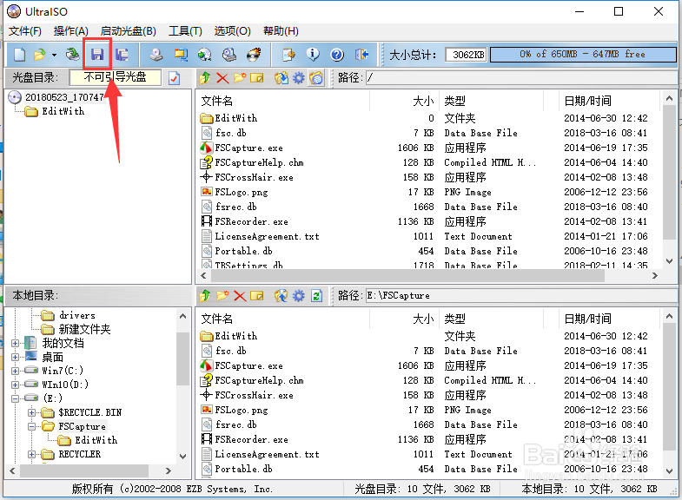Click the Save As icon
Viewport: 682px width, 500px height.
pos(122,55)
